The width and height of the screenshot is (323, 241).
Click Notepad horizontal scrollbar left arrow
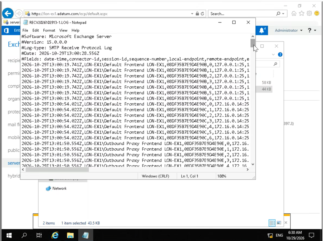pos(23,170)
